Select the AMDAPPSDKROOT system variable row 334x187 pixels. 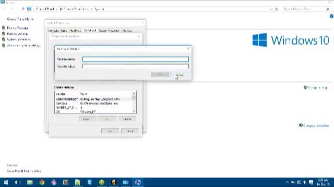[x=93, y=99]
